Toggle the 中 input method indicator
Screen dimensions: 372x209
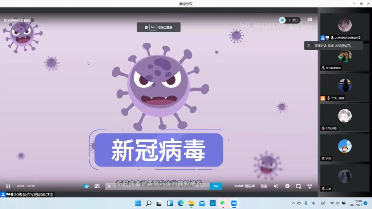tap(314, 203)
